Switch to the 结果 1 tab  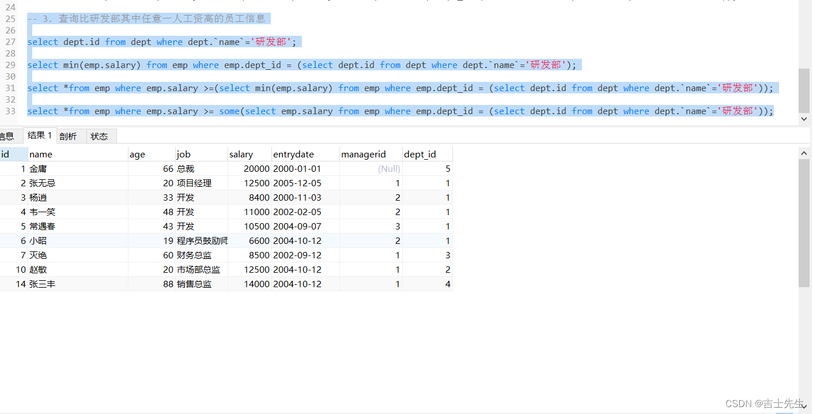[40, 136]
